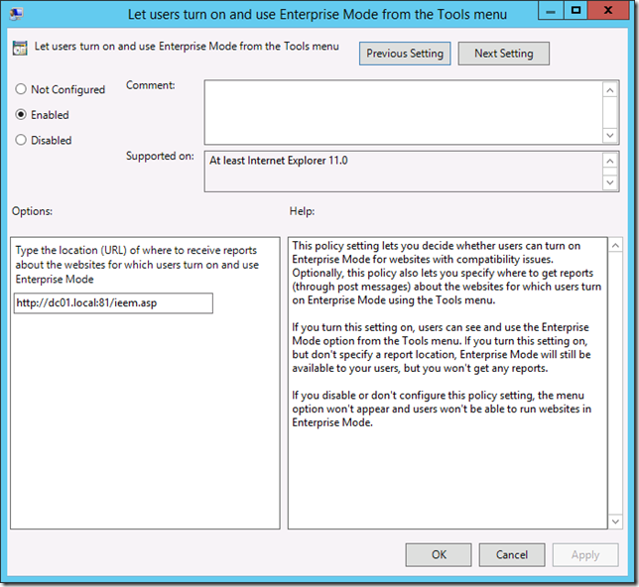The width and height of the screenshot is (639, 587).
Task: Click the Help pane scroll down arrow
Action: 616,519
